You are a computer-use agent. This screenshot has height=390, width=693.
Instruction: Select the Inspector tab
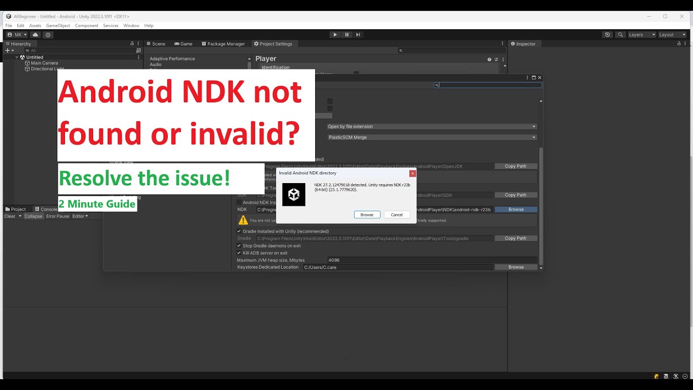pos(523,44)
